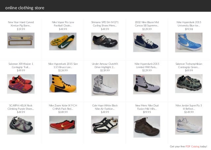Select the $49.99 price under Nike Vapor Pro
The height and width of the screenshot is (150, 211).
pyautogui.click(x=63, y=29)
